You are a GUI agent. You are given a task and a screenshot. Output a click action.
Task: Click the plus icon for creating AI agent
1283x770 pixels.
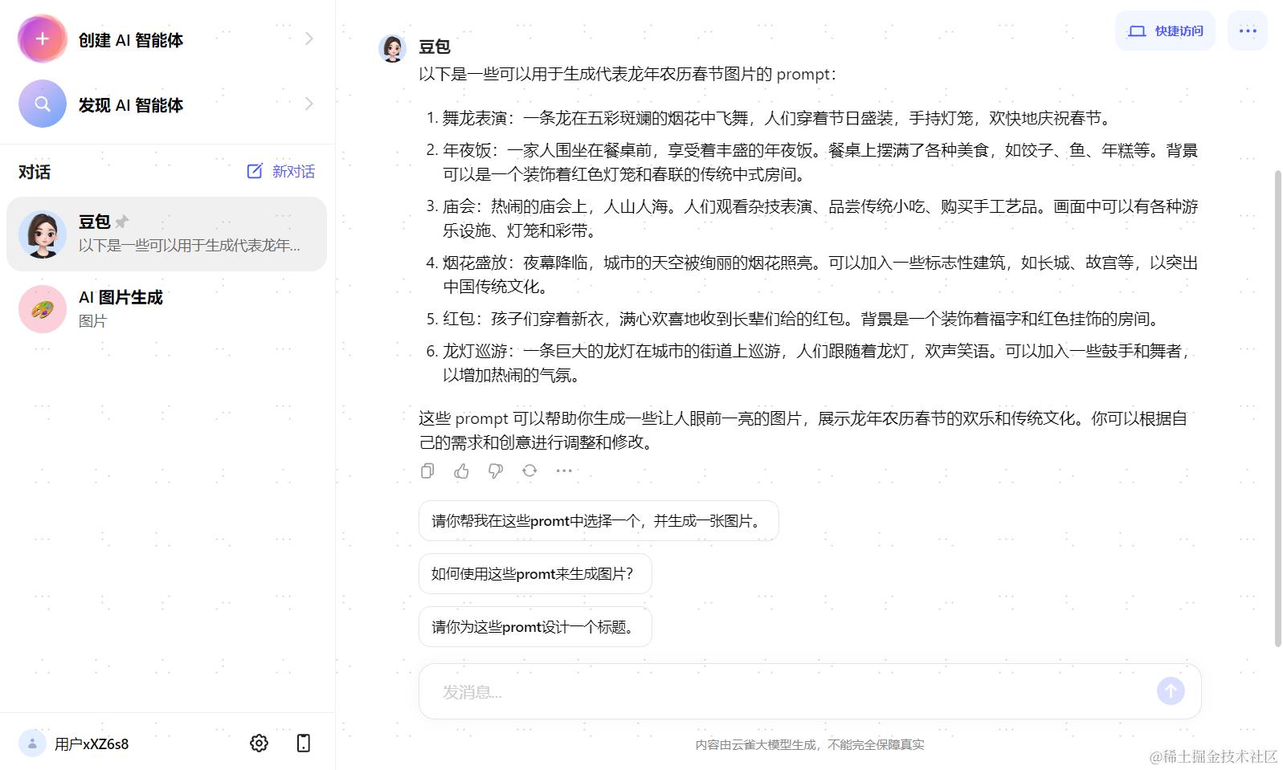(42, 39)
